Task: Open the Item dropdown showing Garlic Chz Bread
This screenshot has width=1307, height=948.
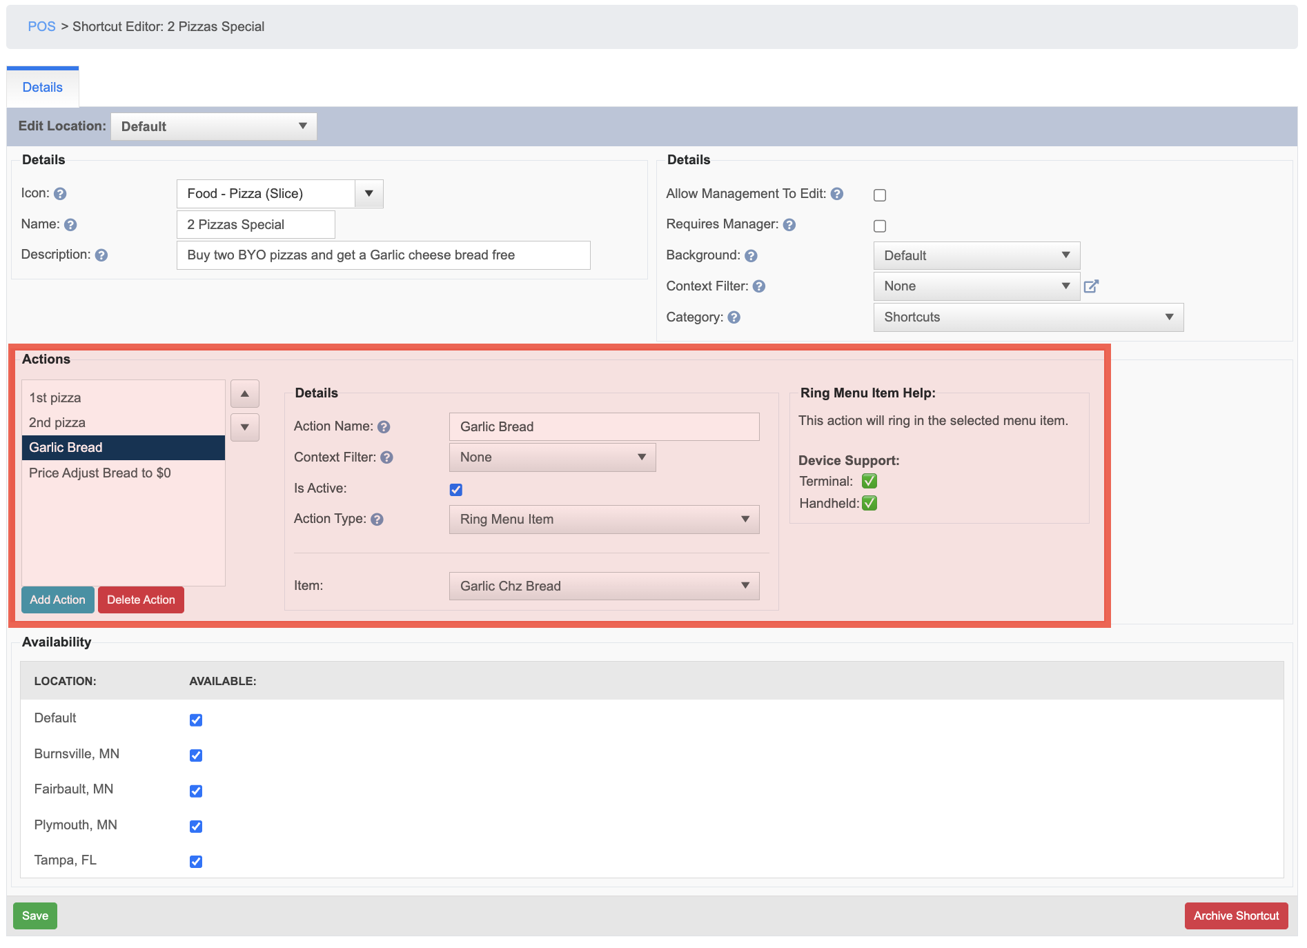Action: click(604, 586)
